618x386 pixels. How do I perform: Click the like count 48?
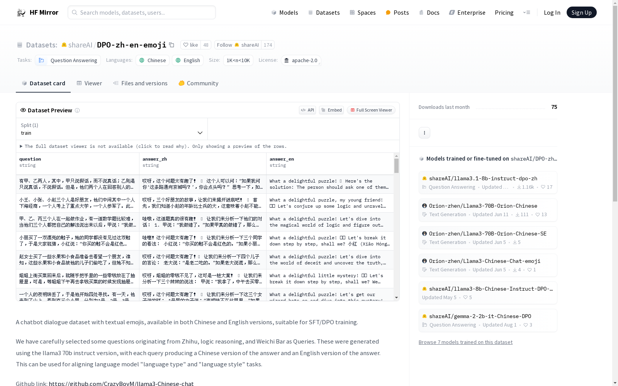(x=206, y=45)
